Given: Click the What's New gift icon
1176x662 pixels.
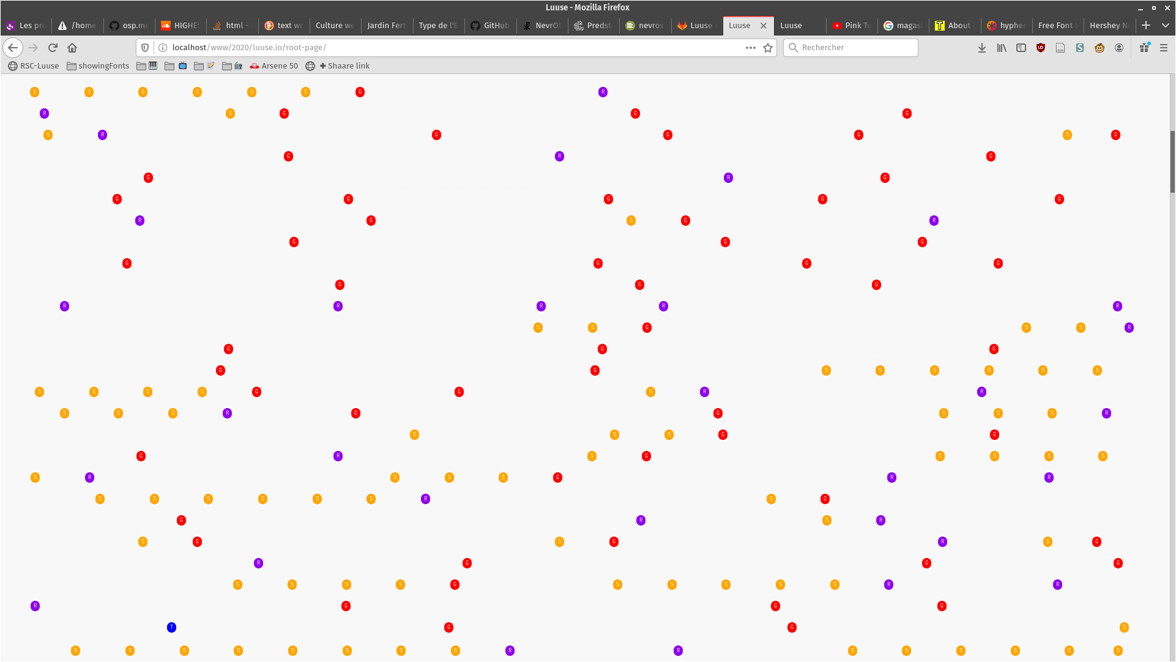Looking at the screenshot, I should tap(1144, 48).
